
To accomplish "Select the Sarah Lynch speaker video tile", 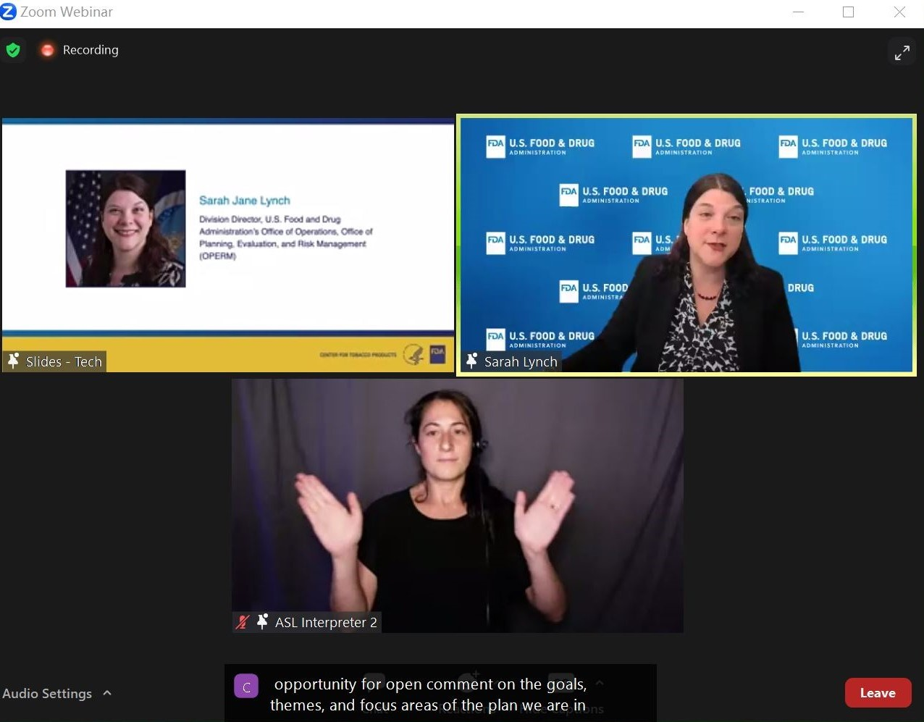I will pos(686,245).
